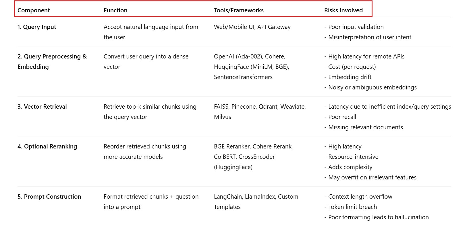Select the '3. Vector Retrieval' row title
Viewport: 473px width, 225px height.
42,107
